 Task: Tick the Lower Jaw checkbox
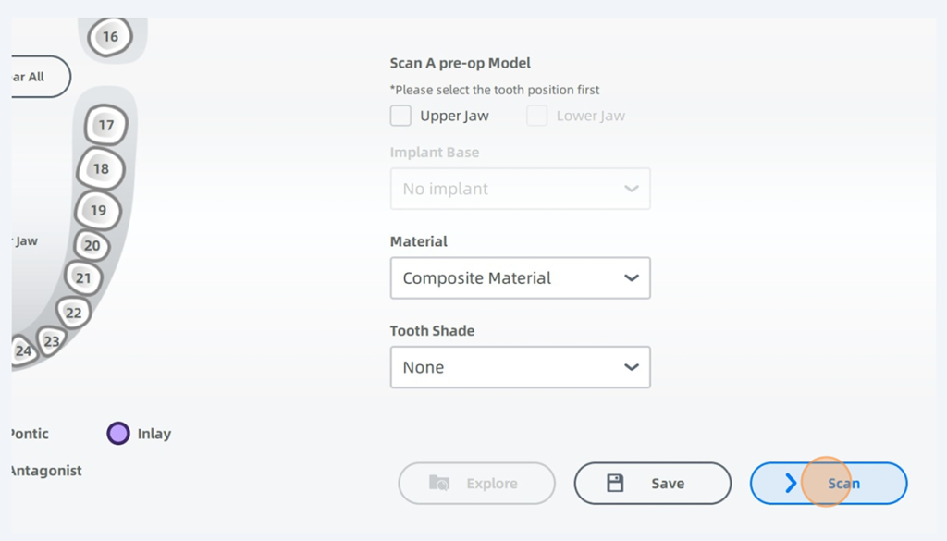537,116
